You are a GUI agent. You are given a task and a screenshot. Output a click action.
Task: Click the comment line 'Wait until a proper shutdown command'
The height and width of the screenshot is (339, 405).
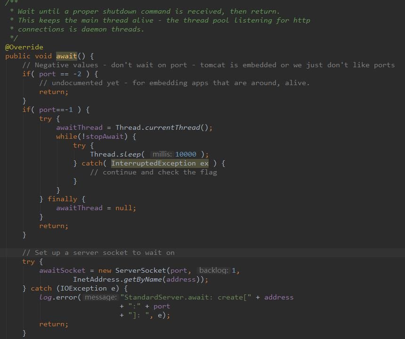pyautogui.click(x=148, y=12)
